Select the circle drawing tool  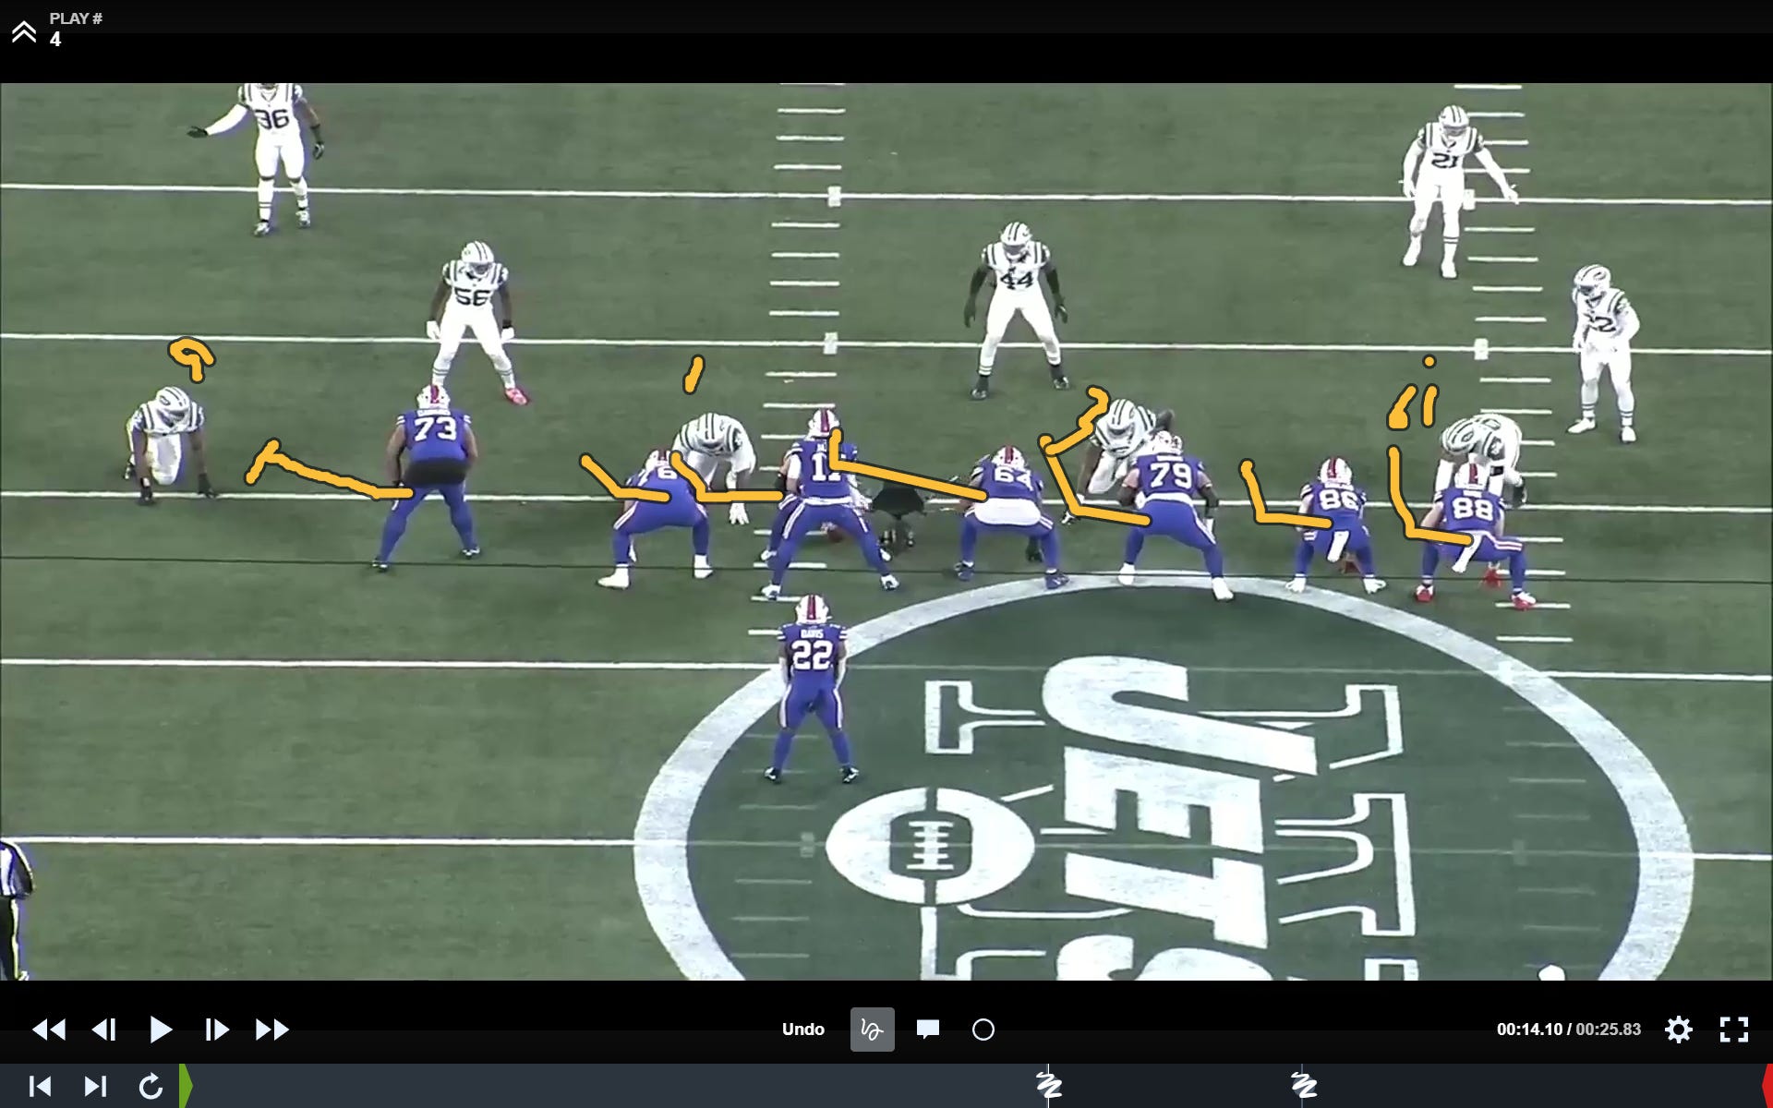tap(983, 1030)
